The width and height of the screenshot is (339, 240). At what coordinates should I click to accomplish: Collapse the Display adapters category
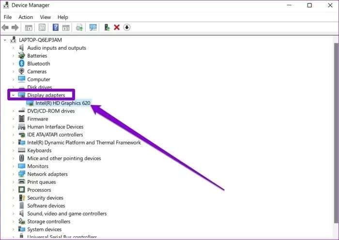click(13, 95)
